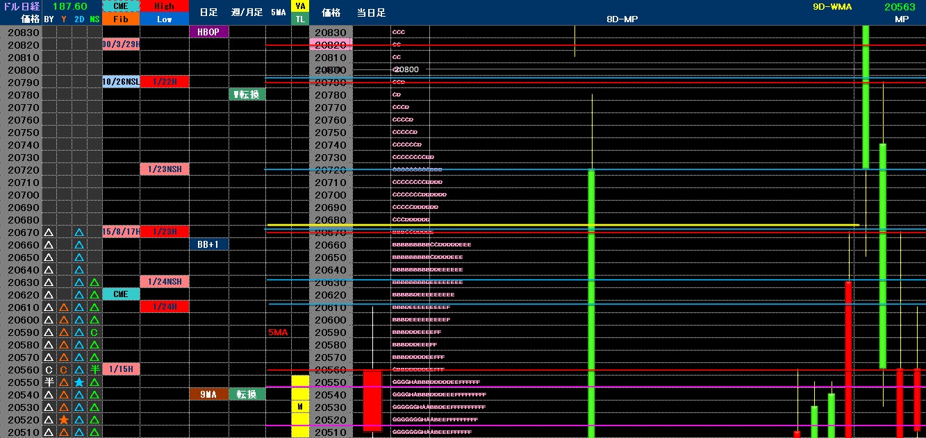Click blue triangle in 2D column at 20670

pos(79,232)
